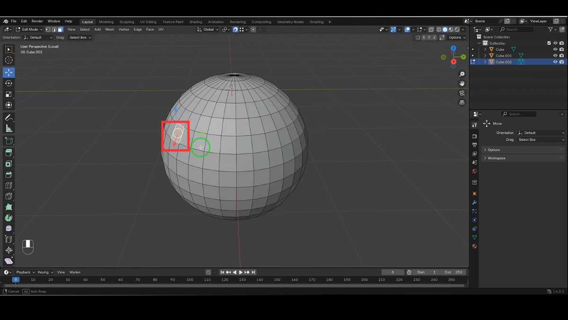Toggle visibility of Cube.002 in outliner
568x320 pixels.
pyautogui.click(x=555, y=62)
